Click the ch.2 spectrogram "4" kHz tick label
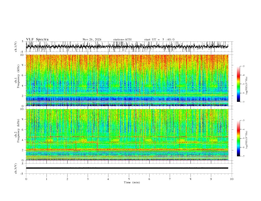The width and height of the screenshot is (261, 201). coord(23,140)
